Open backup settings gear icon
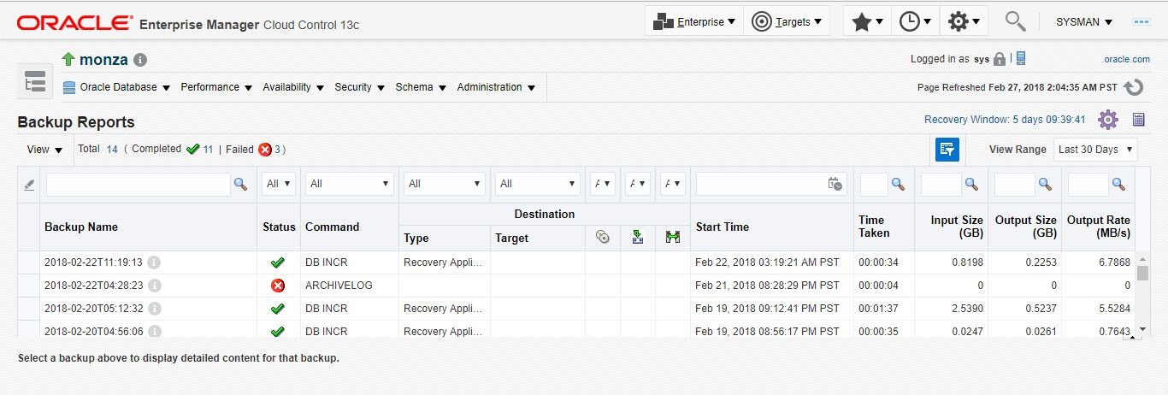The image size is (1168, 395). coord(1108,120)
